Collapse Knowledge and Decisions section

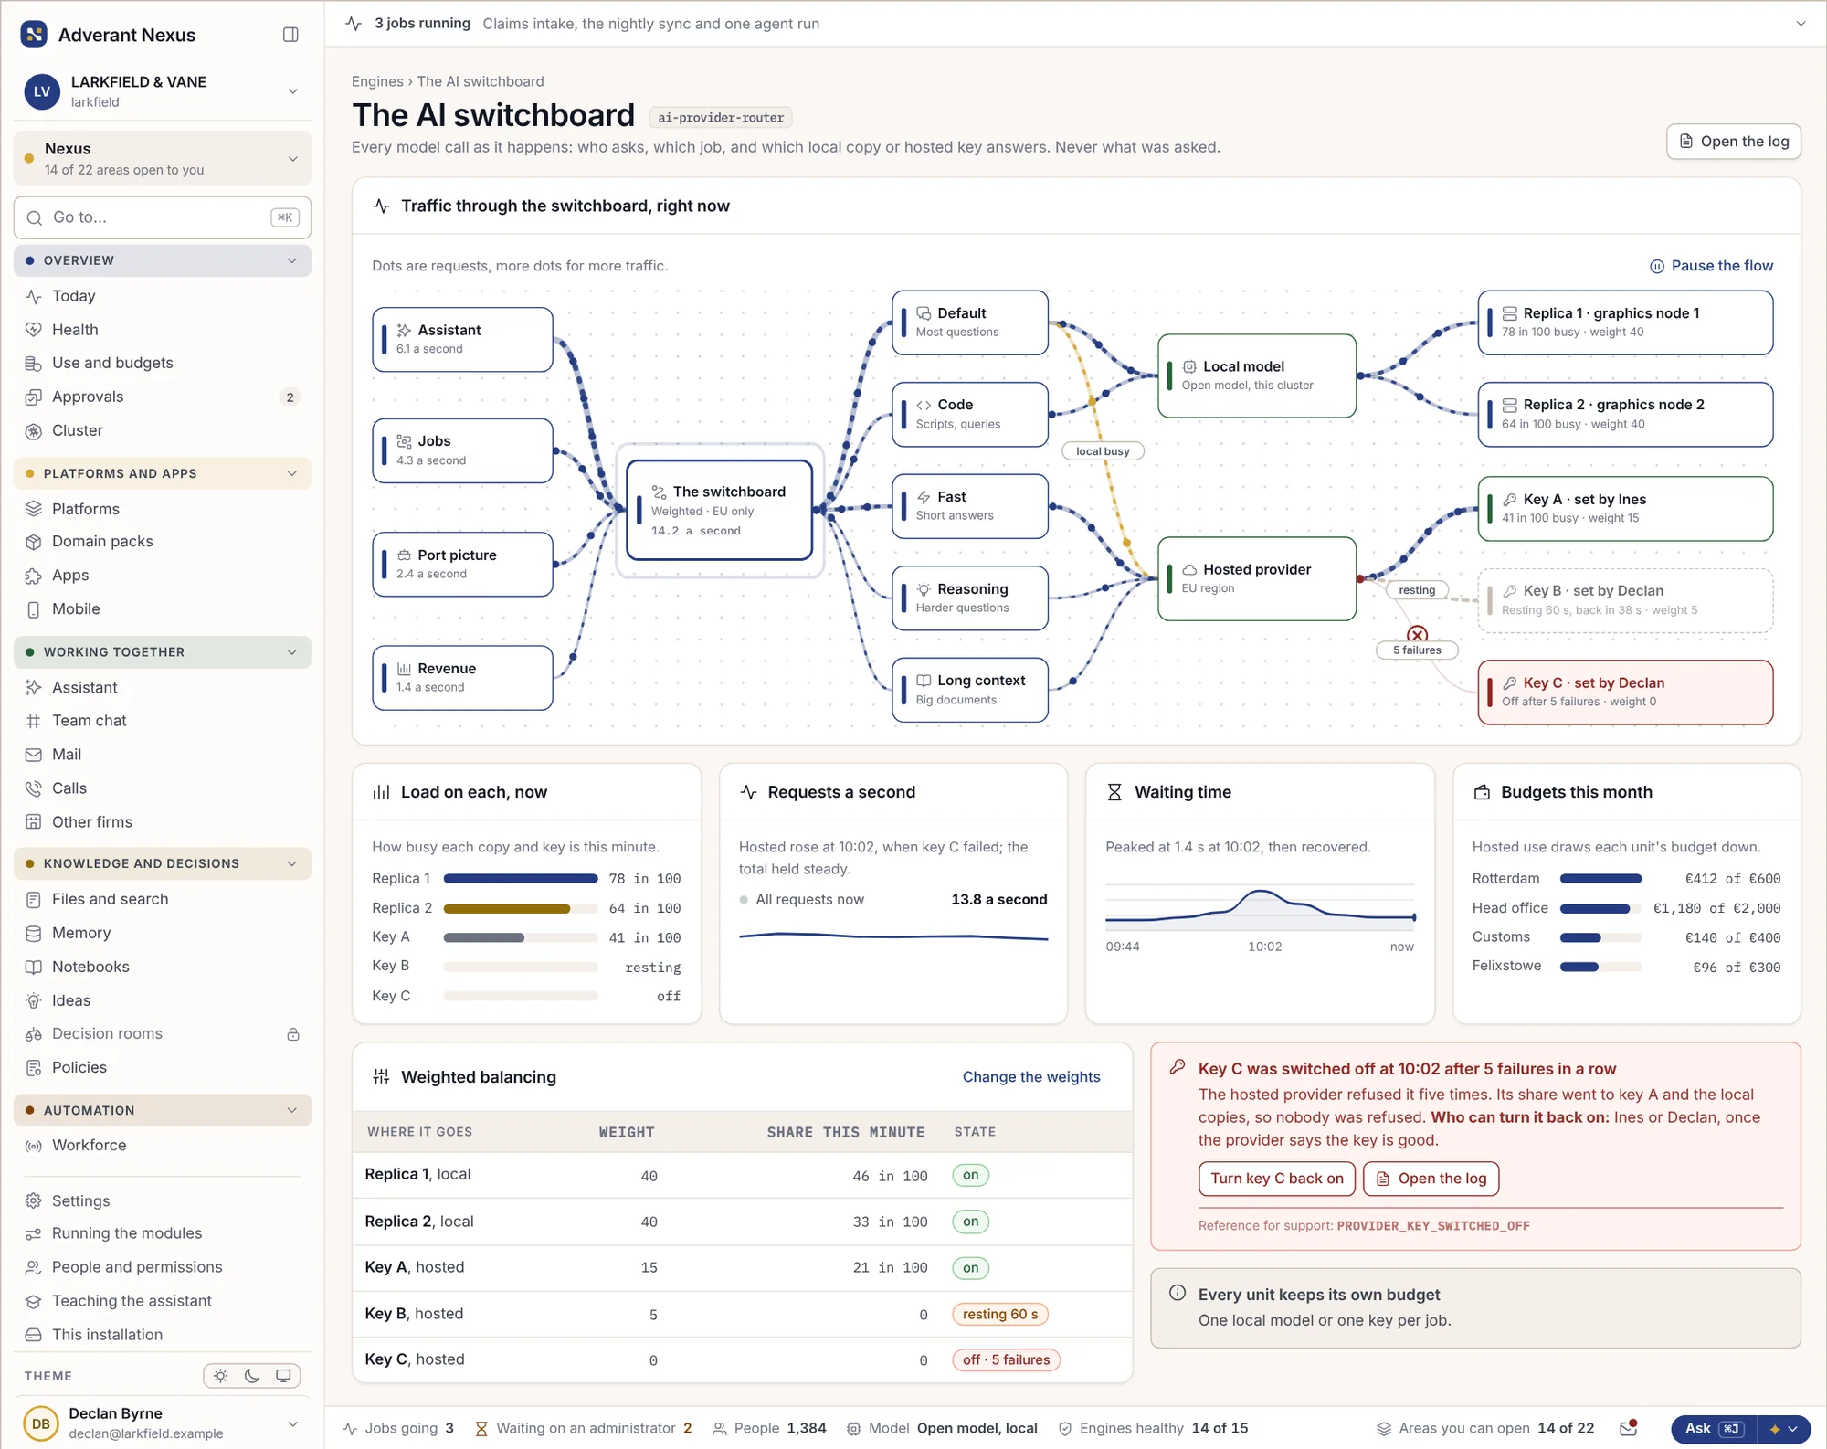click(x=163, y=863)
